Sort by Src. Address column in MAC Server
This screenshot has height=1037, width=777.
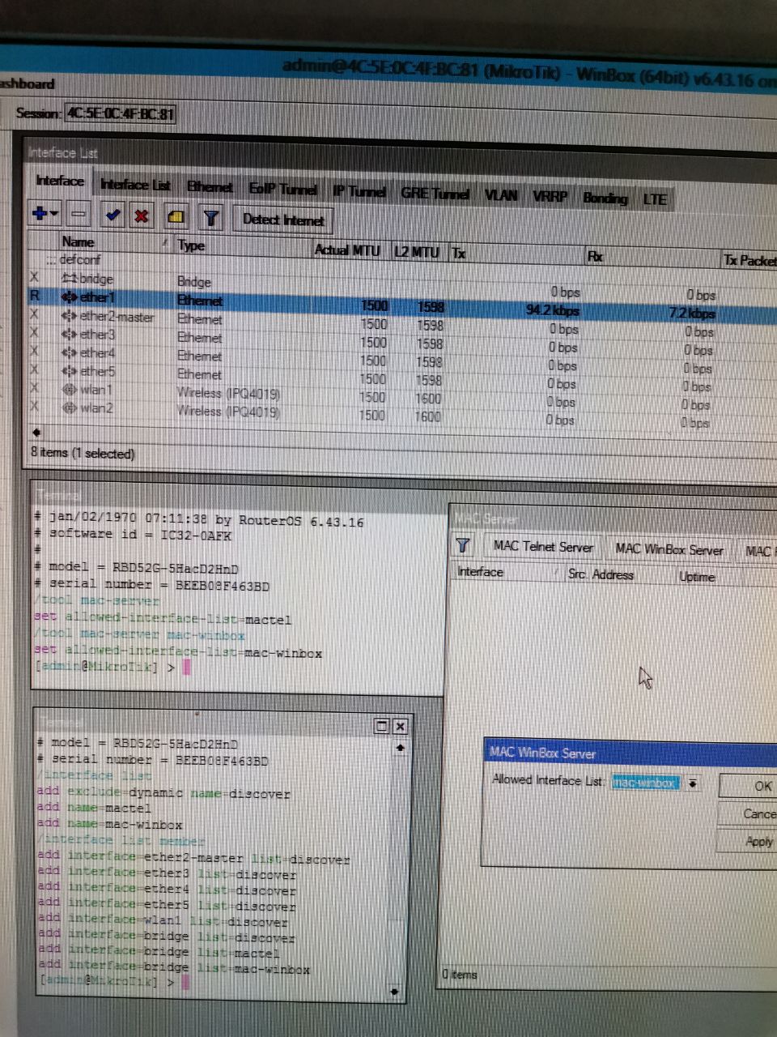(x=620, y=574)
